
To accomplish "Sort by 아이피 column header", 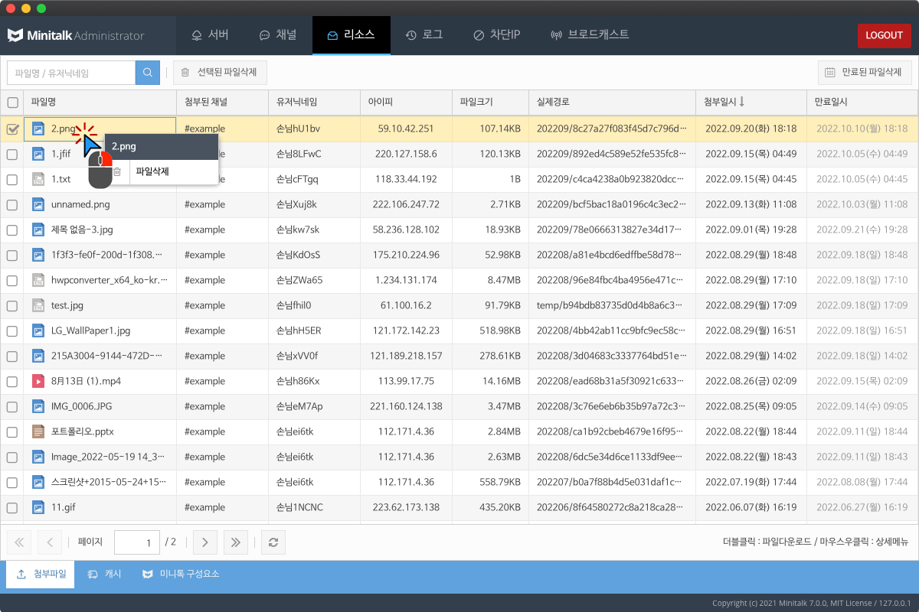I will 406,102.
